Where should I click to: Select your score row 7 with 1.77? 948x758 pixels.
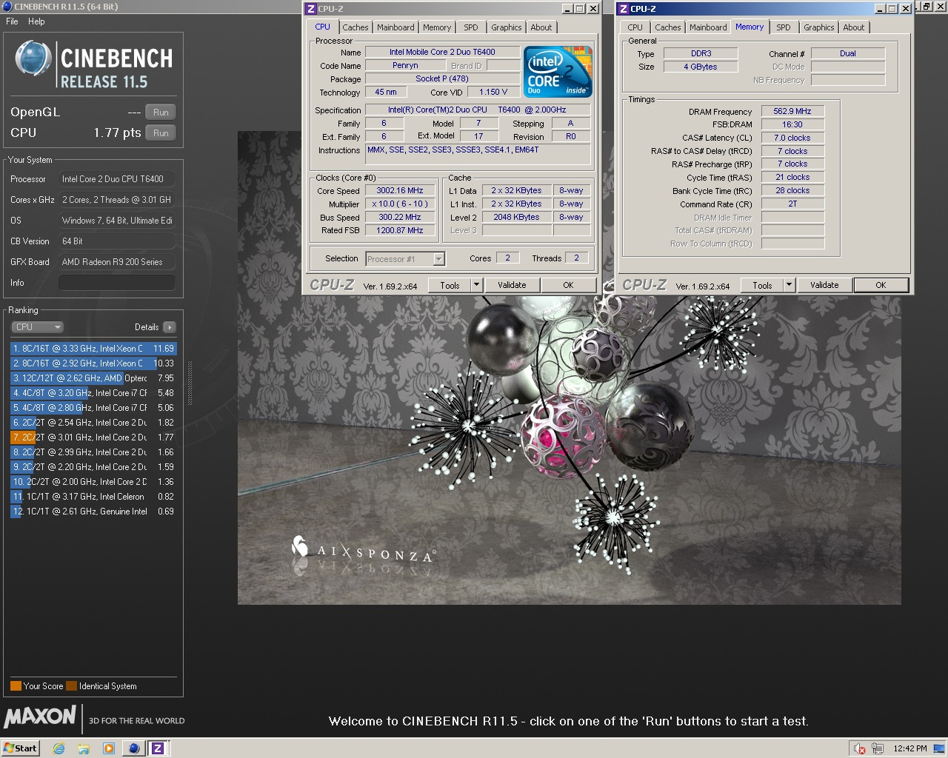[x=93, y=437]
